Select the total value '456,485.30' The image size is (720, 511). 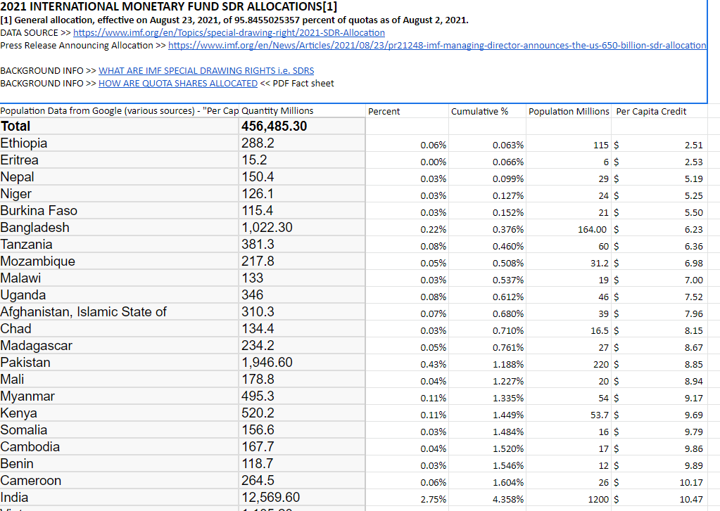point(302,126)
